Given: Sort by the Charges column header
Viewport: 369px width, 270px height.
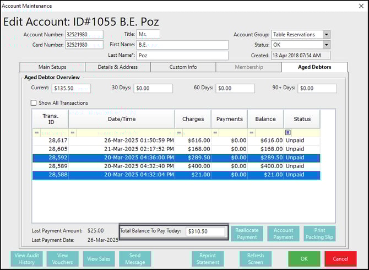Looking at the screenshot, I should pos(193,118).
